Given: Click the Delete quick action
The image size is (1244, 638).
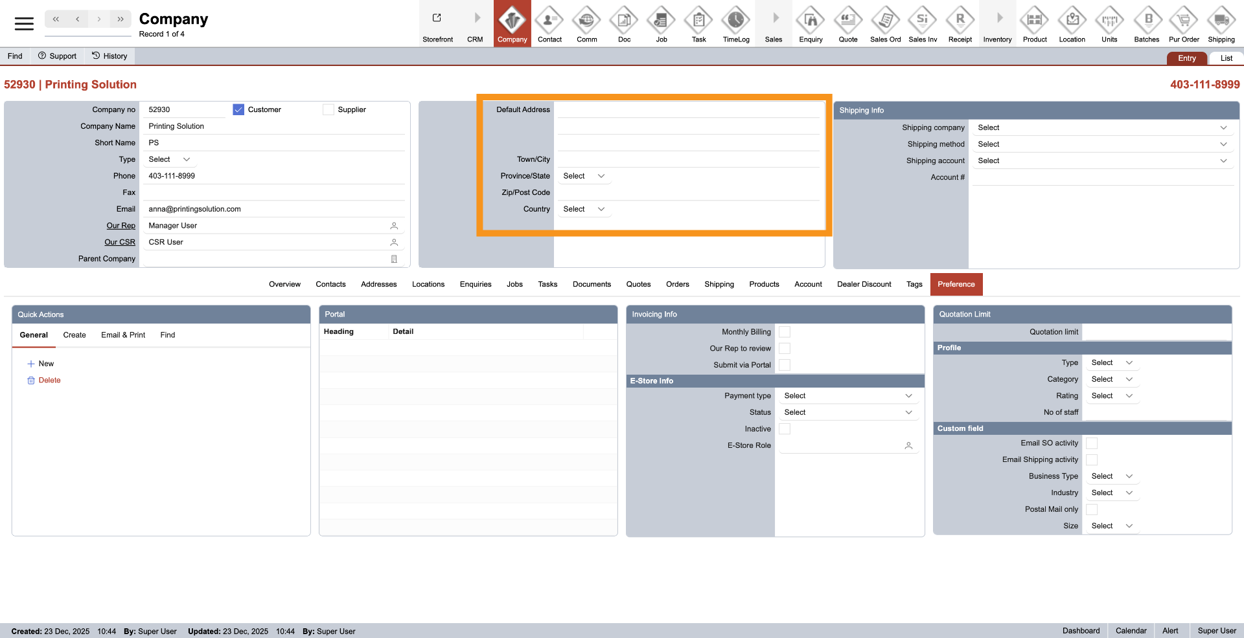Looking at the screenshot, I should (49, 380).
